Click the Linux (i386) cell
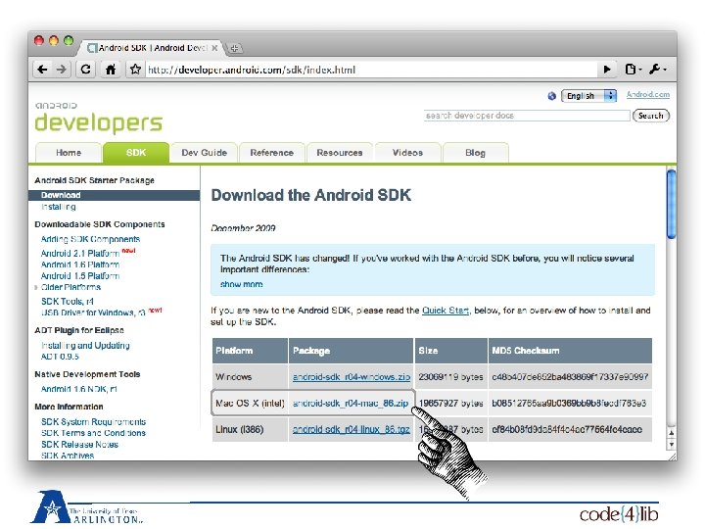Viewport: 705px width, 529px height. point(250,430)
